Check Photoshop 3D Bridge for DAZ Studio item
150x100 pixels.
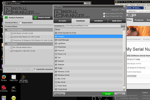[11, 40]
